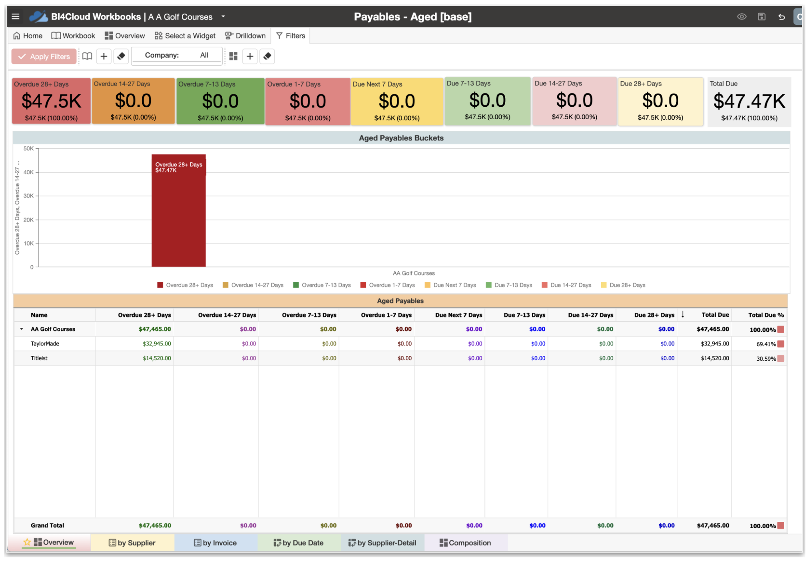The image size is (809, 563).
Task: Open the Drilldown menu
Action: [245, 36]
